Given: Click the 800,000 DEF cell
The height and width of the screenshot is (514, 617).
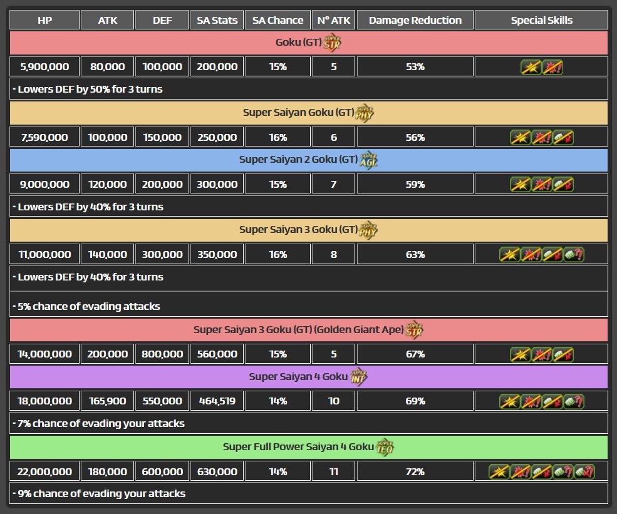Looking at the screenshot, I should (162, 354).
